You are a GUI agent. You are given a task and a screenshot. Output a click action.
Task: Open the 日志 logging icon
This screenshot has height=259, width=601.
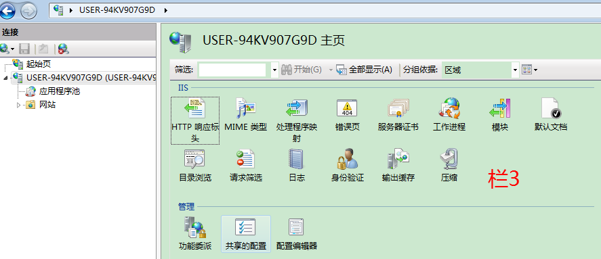click(296, 159)
